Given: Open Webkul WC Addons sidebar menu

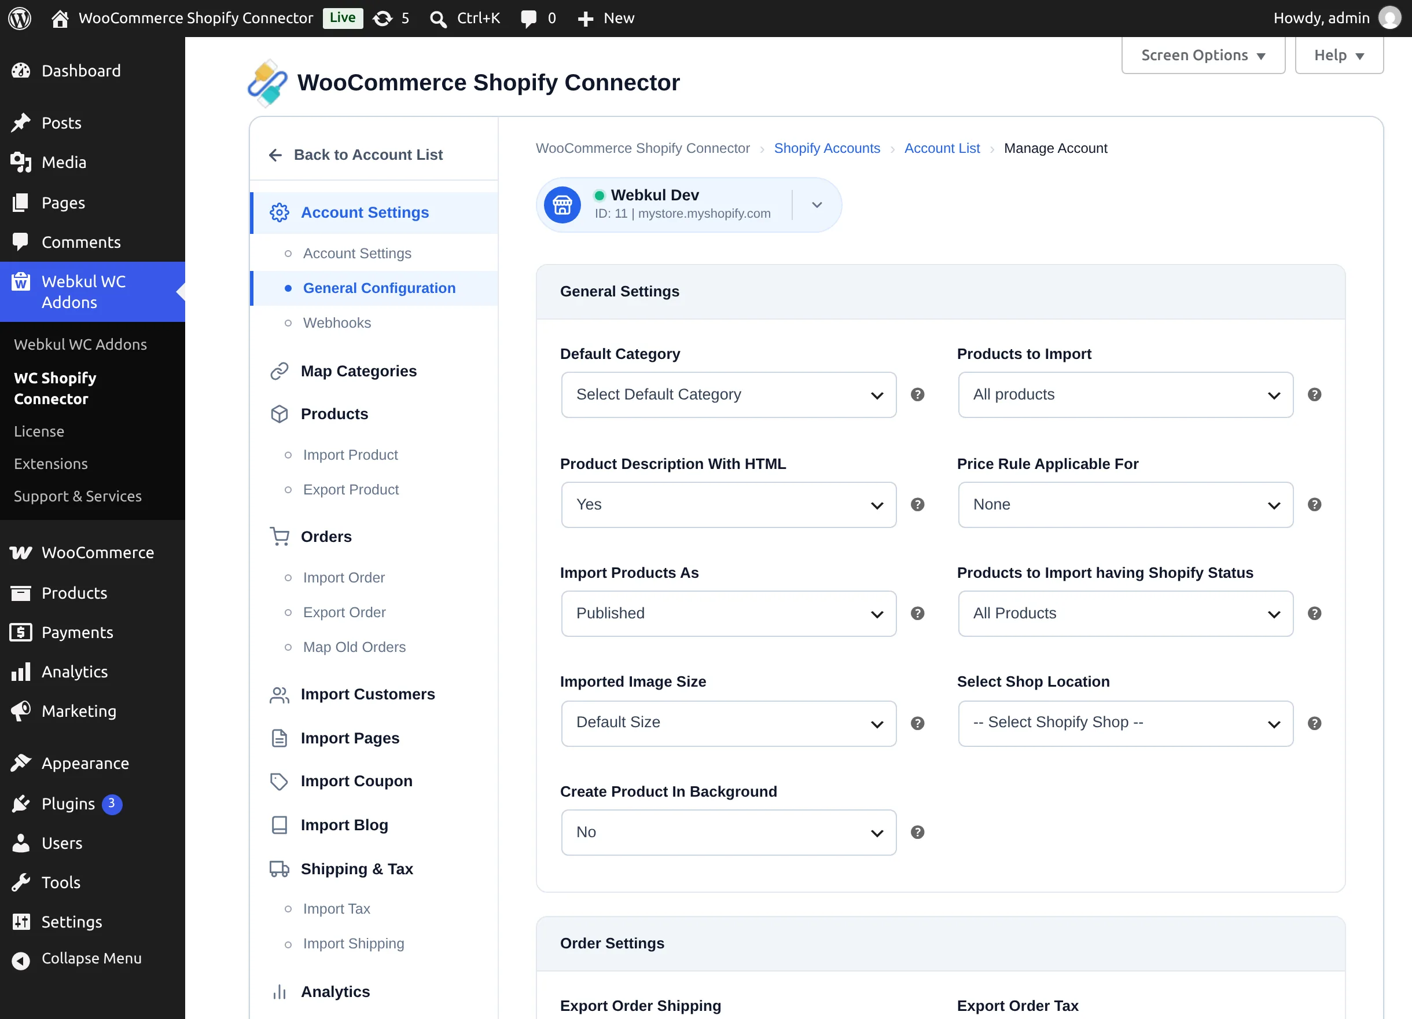Looking at the screenshot, I should pos(92,291).
